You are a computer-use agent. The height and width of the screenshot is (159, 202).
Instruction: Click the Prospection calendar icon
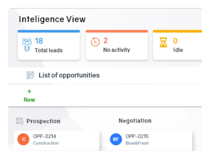point(20,121)
